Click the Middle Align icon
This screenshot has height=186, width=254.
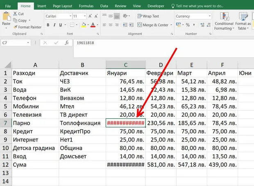[x=111, y=16]
